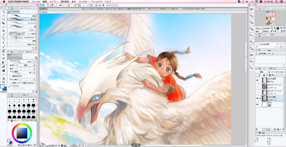
Task: Select ハイライト airbrush sub tool
Action: point(21,23)
